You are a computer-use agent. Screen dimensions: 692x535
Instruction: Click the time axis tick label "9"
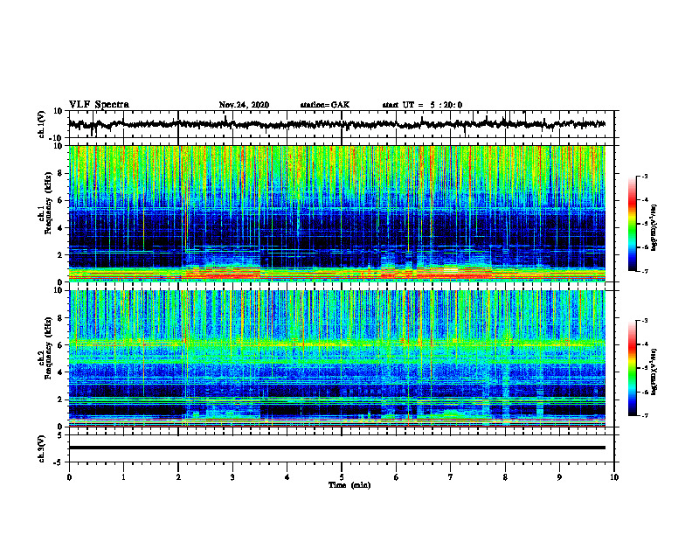pyautogui.click(x=559, y=477)
